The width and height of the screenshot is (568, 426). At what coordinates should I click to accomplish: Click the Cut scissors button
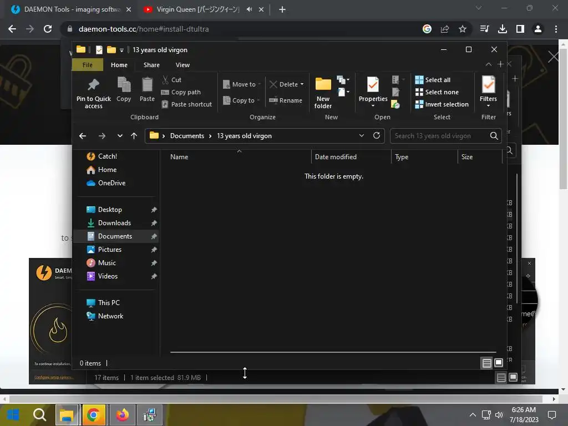point(172,80)
